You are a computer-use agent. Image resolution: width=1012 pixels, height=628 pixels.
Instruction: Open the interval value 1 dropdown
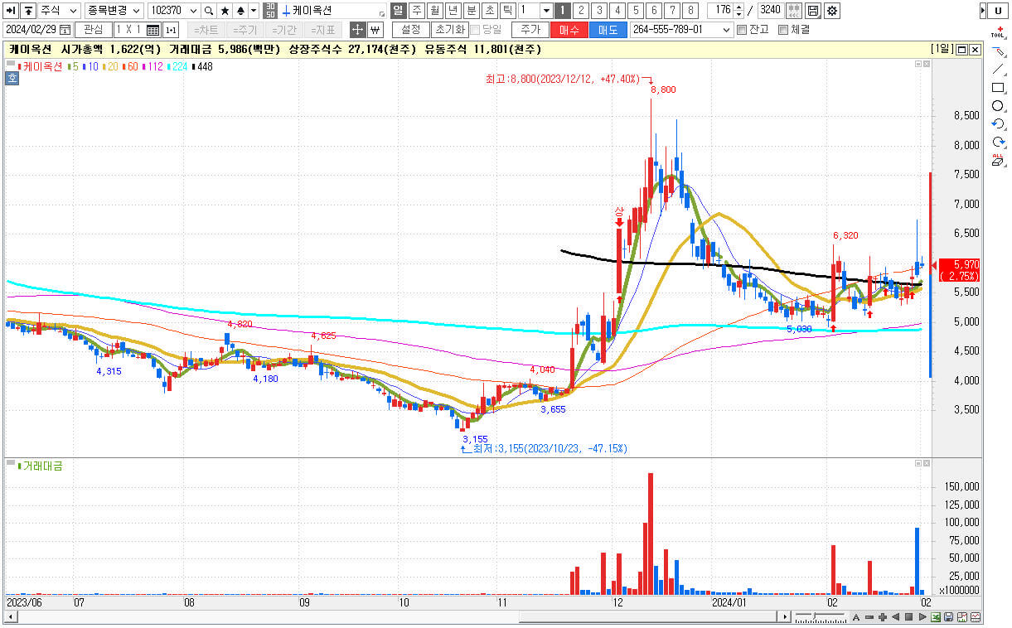pyautogui.click(x=546, y=11)
